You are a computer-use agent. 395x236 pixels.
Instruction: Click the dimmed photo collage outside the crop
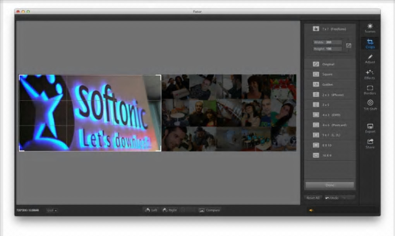click(229, 113)
